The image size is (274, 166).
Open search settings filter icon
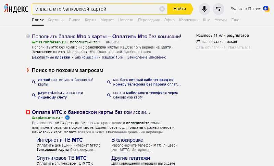[x=219, y=9]
